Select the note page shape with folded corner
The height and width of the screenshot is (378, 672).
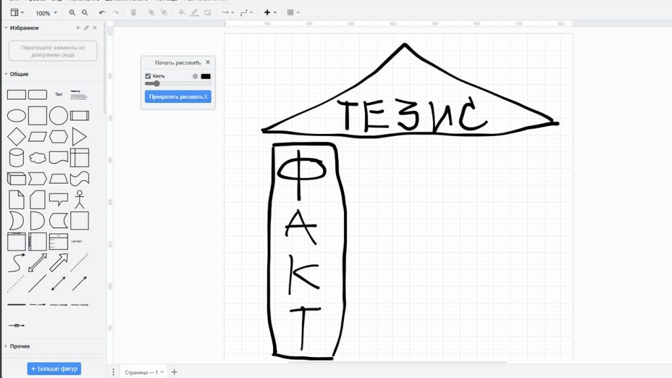tap(16, 199)
